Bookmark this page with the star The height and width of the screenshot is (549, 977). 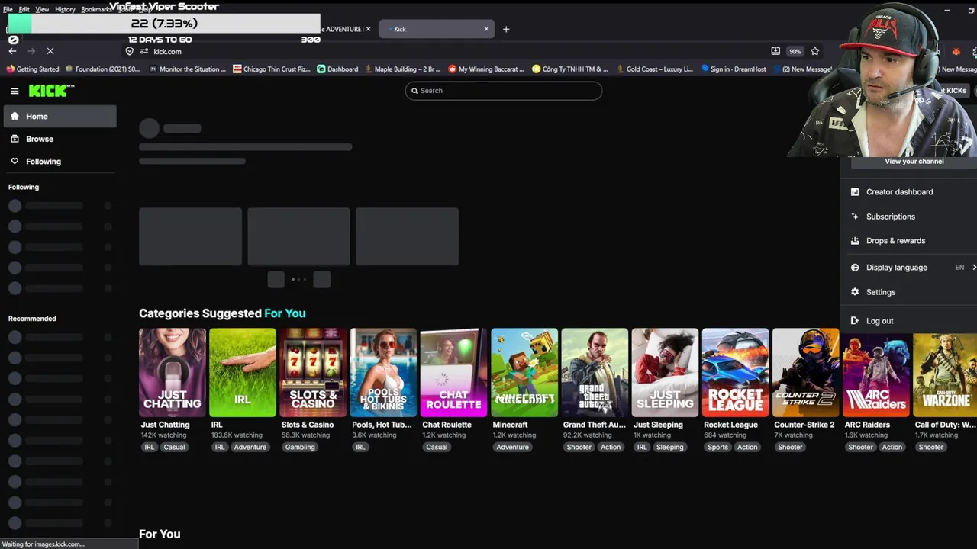(814, 51)
